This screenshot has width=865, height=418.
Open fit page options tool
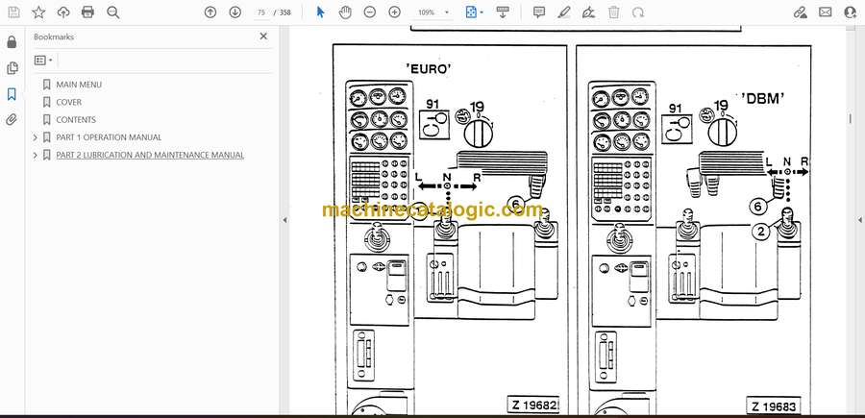point(474,12)
